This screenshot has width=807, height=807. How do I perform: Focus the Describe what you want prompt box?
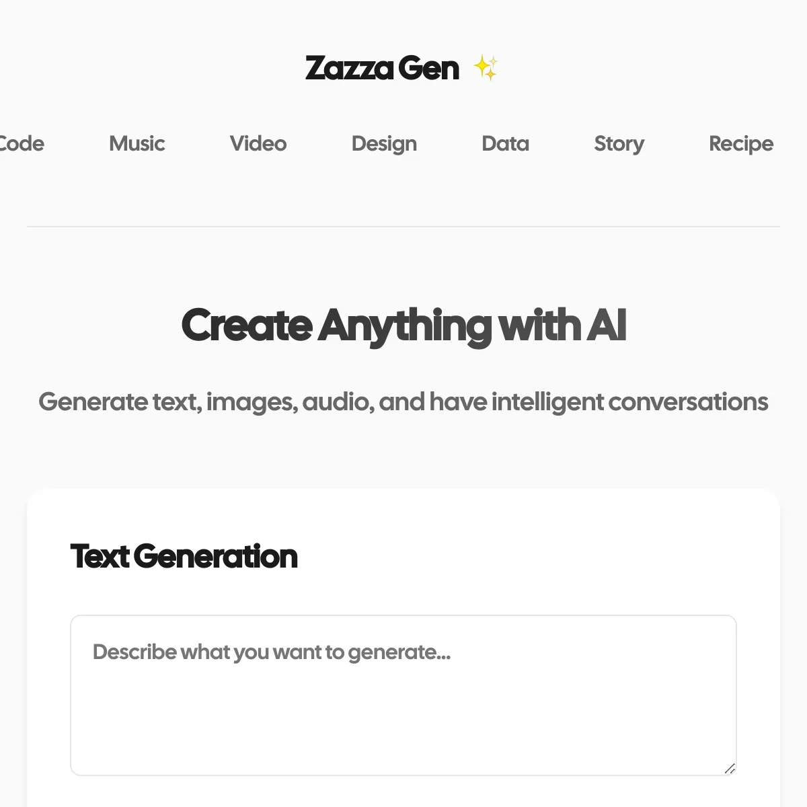[403, 695]
